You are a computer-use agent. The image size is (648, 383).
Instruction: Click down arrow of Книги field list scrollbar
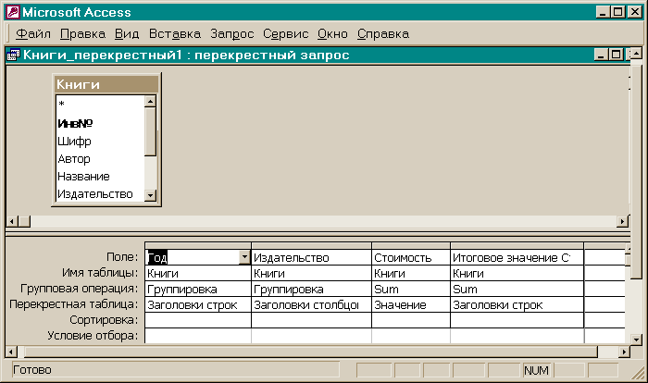(x=150, y=195)
